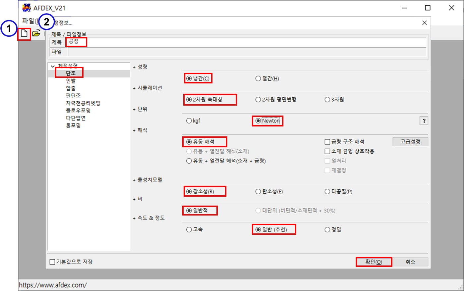
Task: Click the 제목 title input field
Action: pyautogui.click(x=245, y=42)
